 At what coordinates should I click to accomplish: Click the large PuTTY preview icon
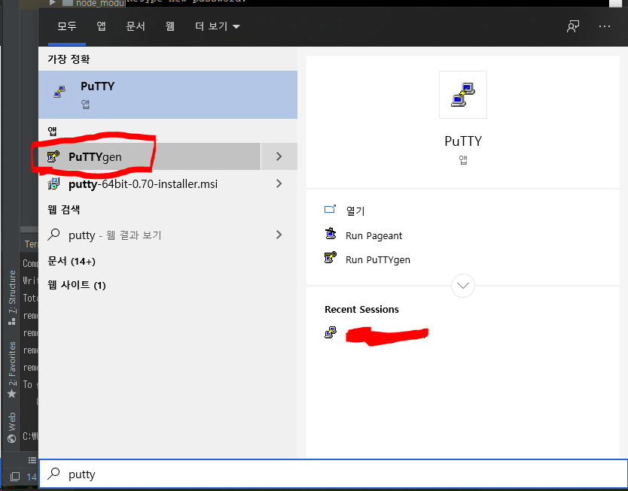463,95
